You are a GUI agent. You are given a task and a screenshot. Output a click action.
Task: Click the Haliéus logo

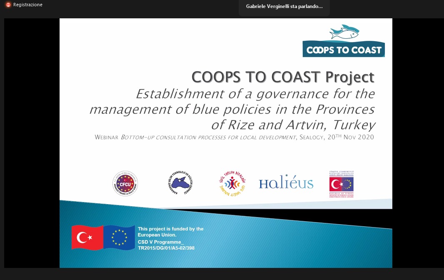(286, 182)
